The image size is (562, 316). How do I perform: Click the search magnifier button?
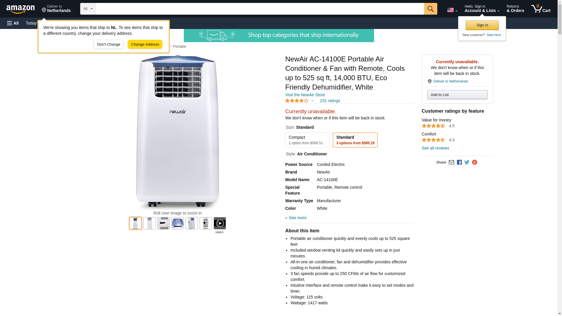point(430,9)
